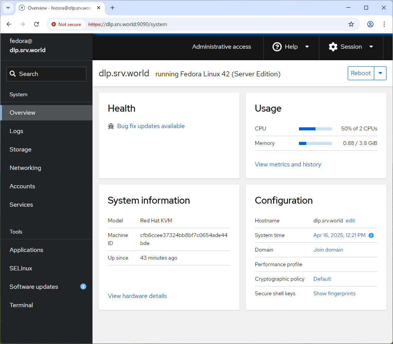393x344 pixels.
Task: Click the CPU usage bar
Action: [x=315, y=129]
